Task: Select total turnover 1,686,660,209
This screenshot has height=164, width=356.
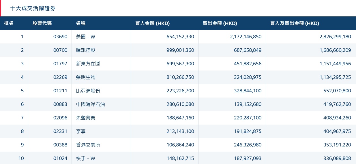Action: tap(335, 50)
